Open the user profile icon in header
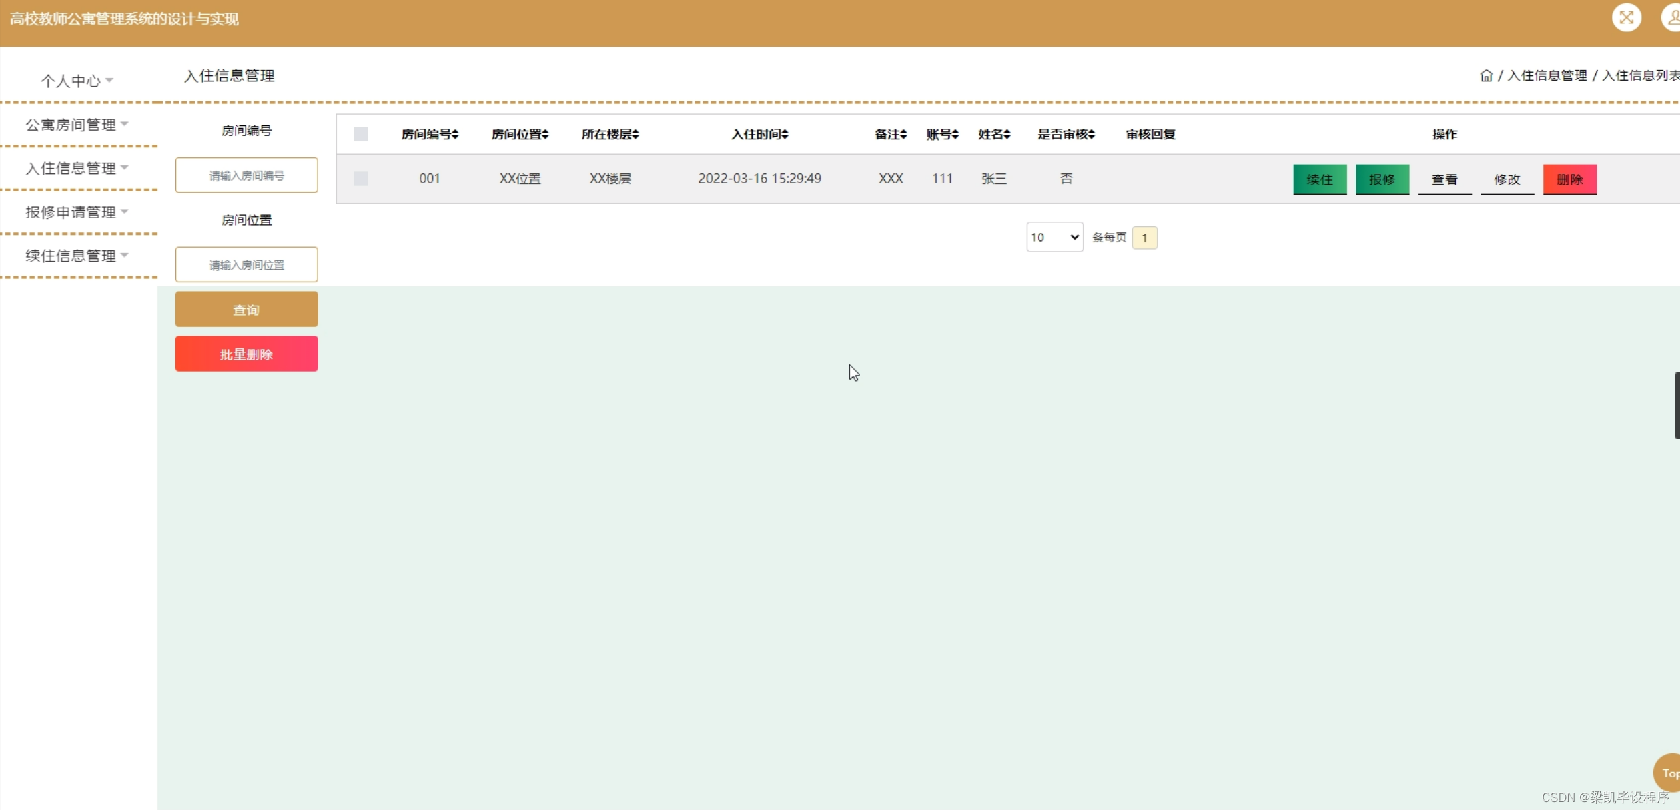The width and height of the screenshot is (1680, 810). tap(1672, 17)
